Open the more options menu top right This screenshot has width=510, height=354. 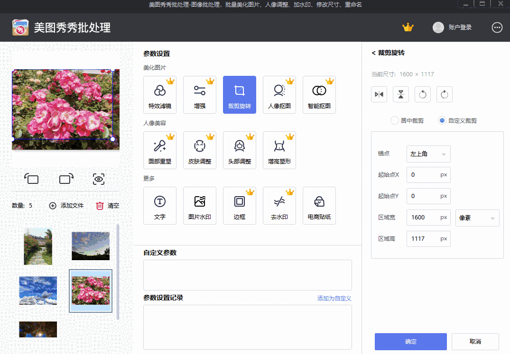[497, 27]
